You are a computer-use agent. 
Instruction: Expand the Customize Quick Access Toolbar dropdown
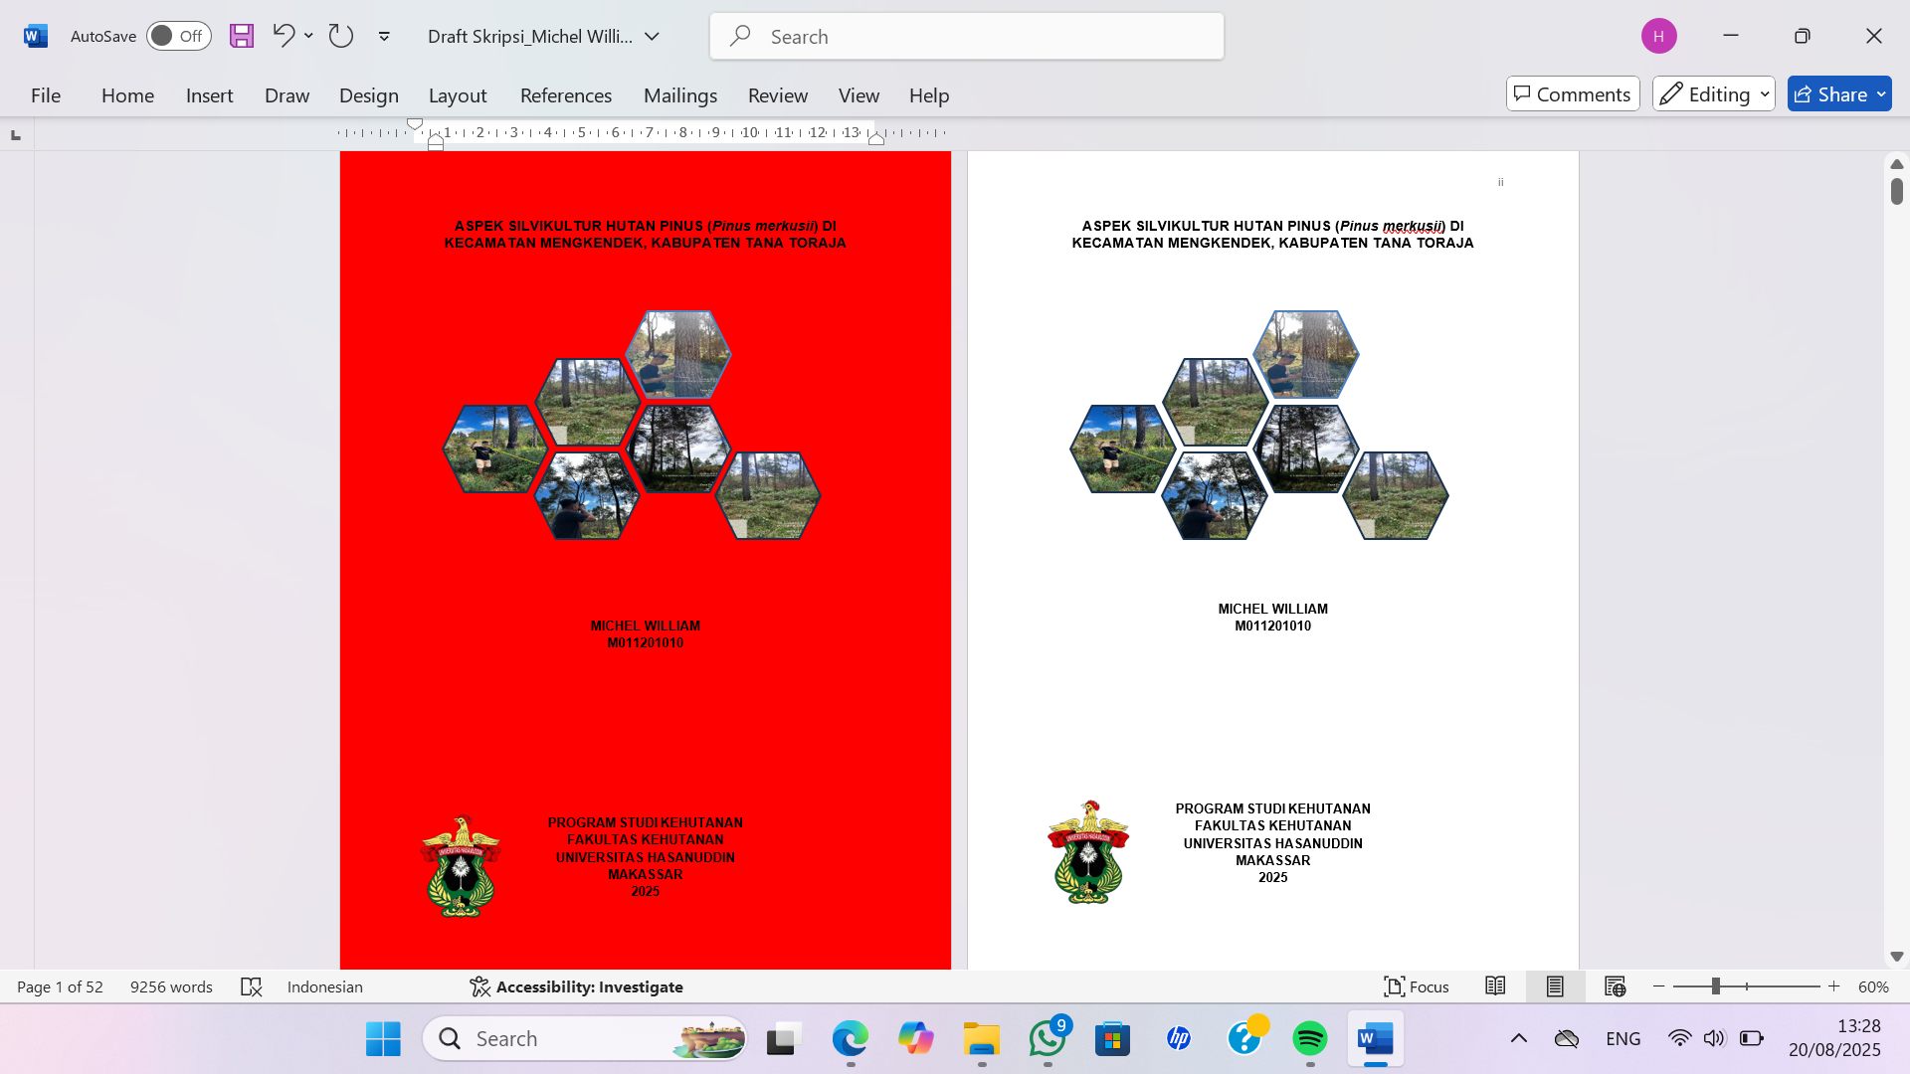point(384,37)
